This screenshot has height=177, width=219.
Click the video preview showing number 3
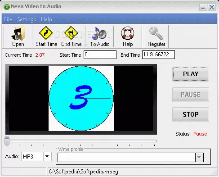[81, 98]
